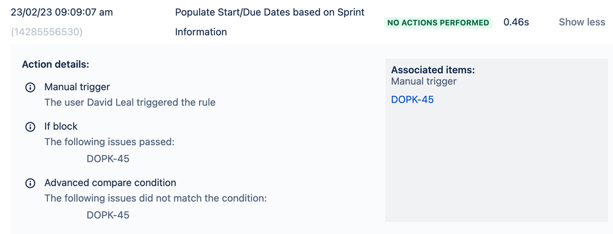The width and height of the screenshot is (613, 234).
Task: Open the Populate Start/Due Dates rule name
Action: [x=270, y=22]
